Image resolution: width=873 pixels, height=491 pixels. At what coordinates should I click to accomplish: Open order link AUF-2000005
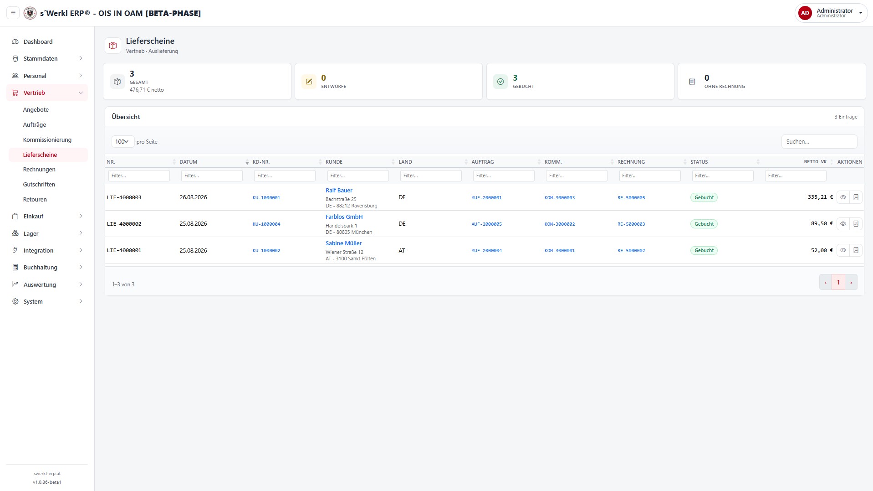point(486,224)
